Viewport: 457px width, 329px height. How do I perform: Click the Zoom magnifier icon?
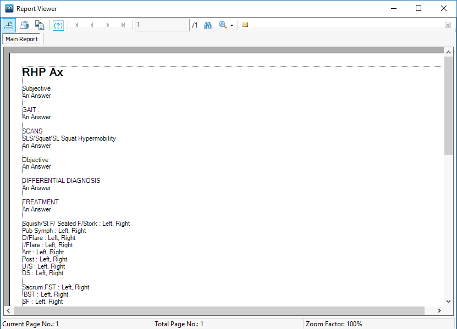click(223, 25)
